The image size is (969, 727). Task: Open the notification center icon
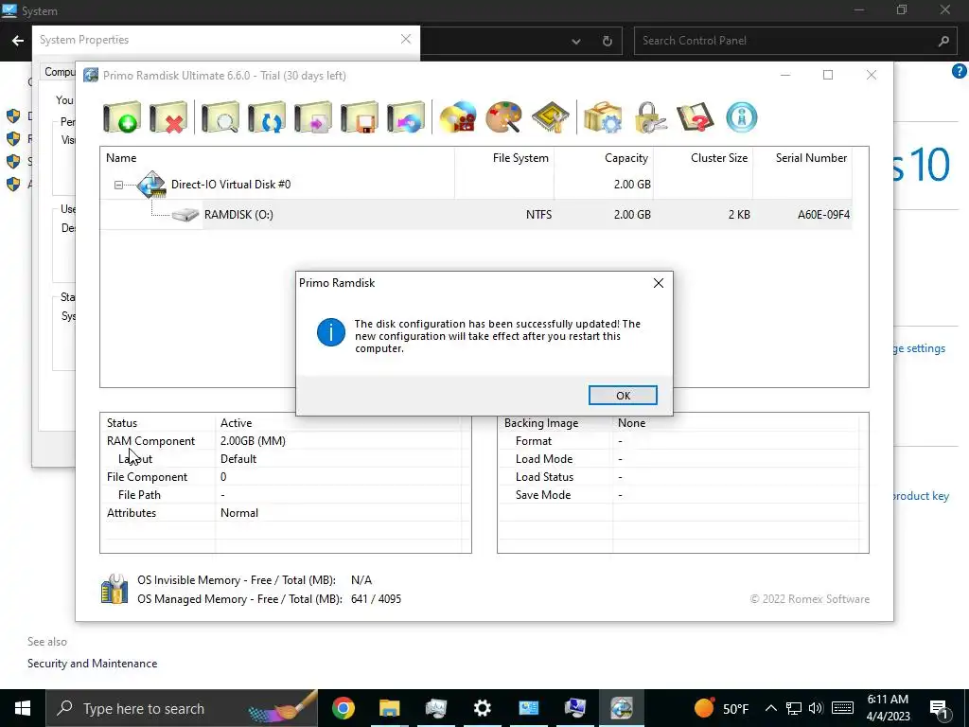(x=940, y=709)
